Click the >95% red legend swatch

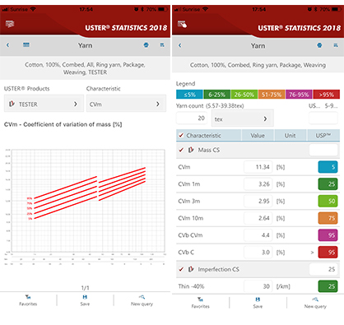pos(327,95)
